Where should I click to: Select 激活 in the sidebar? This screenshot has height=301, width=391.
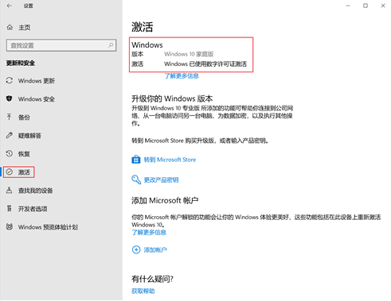pyautogui.click(x=24, y=172)
